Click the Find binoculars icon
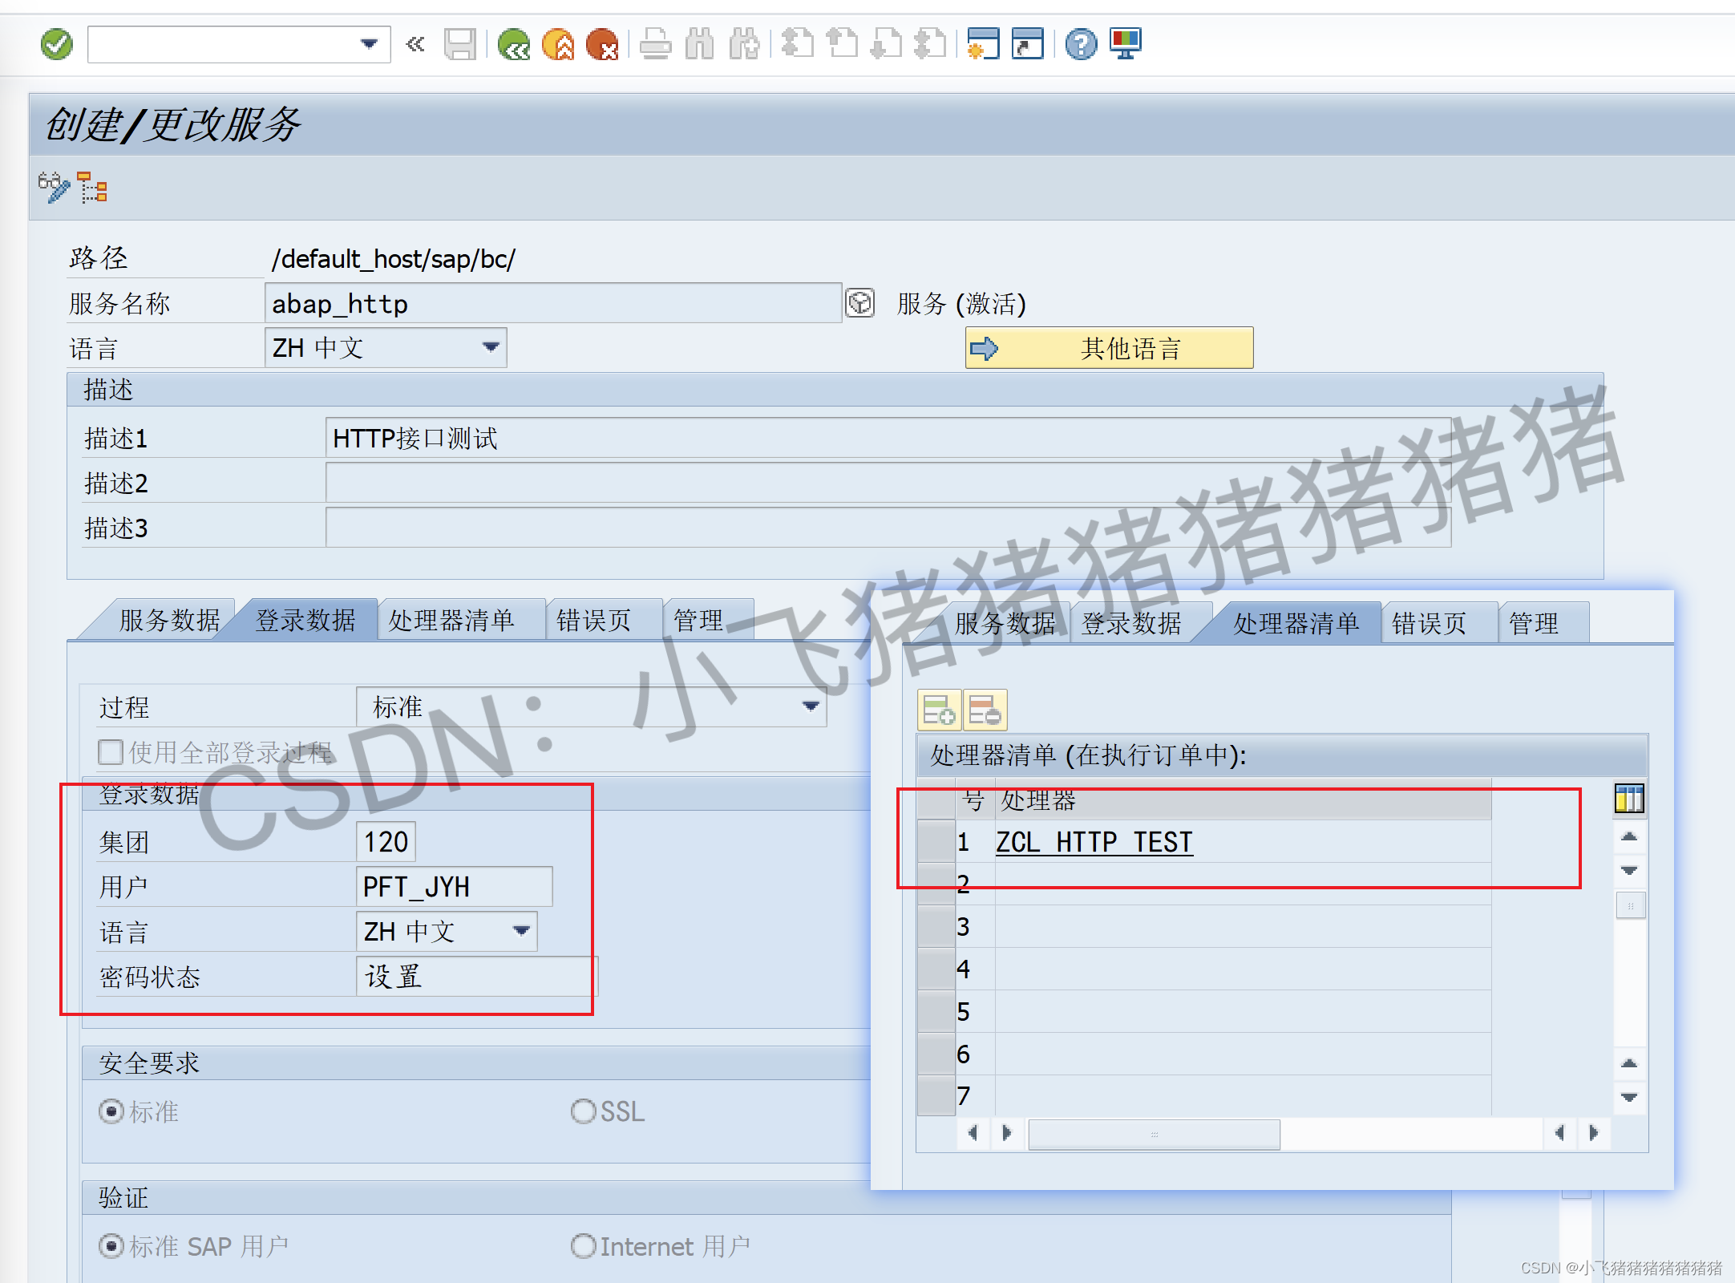The height and width of the screenshot is (1283, 1735). point(700,44)
